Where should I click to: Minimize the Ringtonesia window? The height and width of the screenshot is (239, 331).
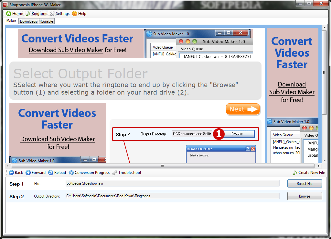coord(300,3)
